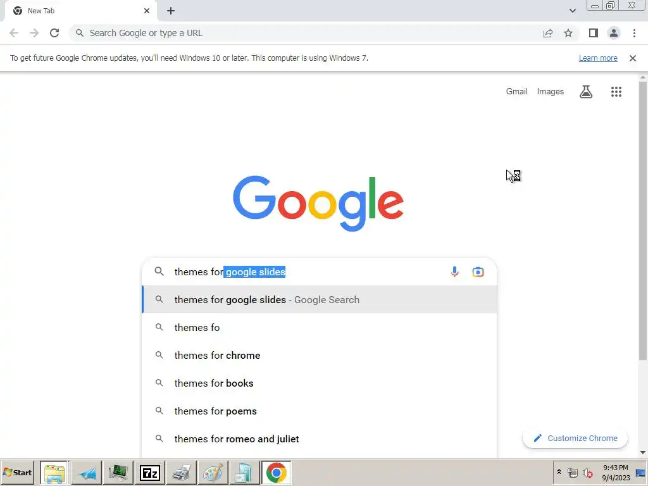This screenshot has width=648, height=486.
Task: Launch 7-Zip from the taskbar
Action: (x=149, y=472)
